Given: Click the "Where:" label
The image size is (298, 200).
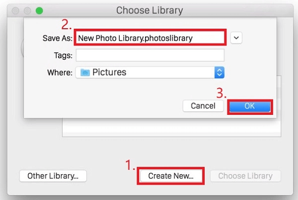Looking at the screenshot, I should tap(60, 72).
